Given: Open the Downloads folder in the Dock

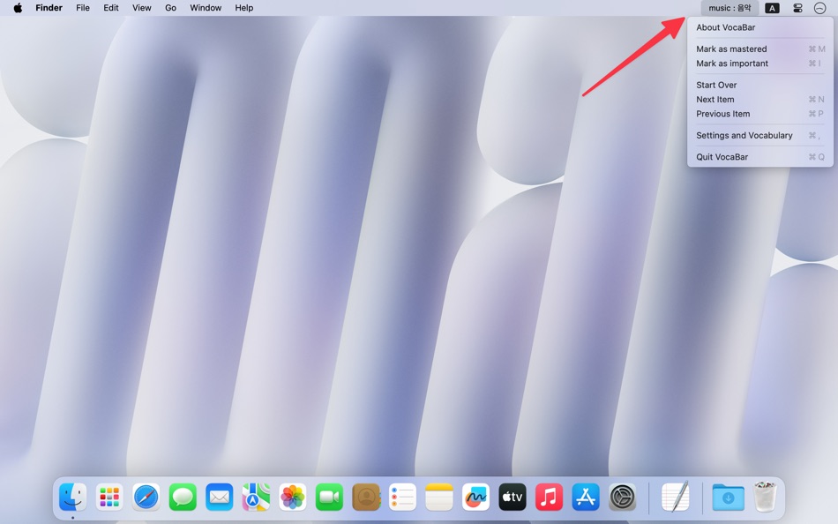Looking at the screenshot, I should pos(728,498).
